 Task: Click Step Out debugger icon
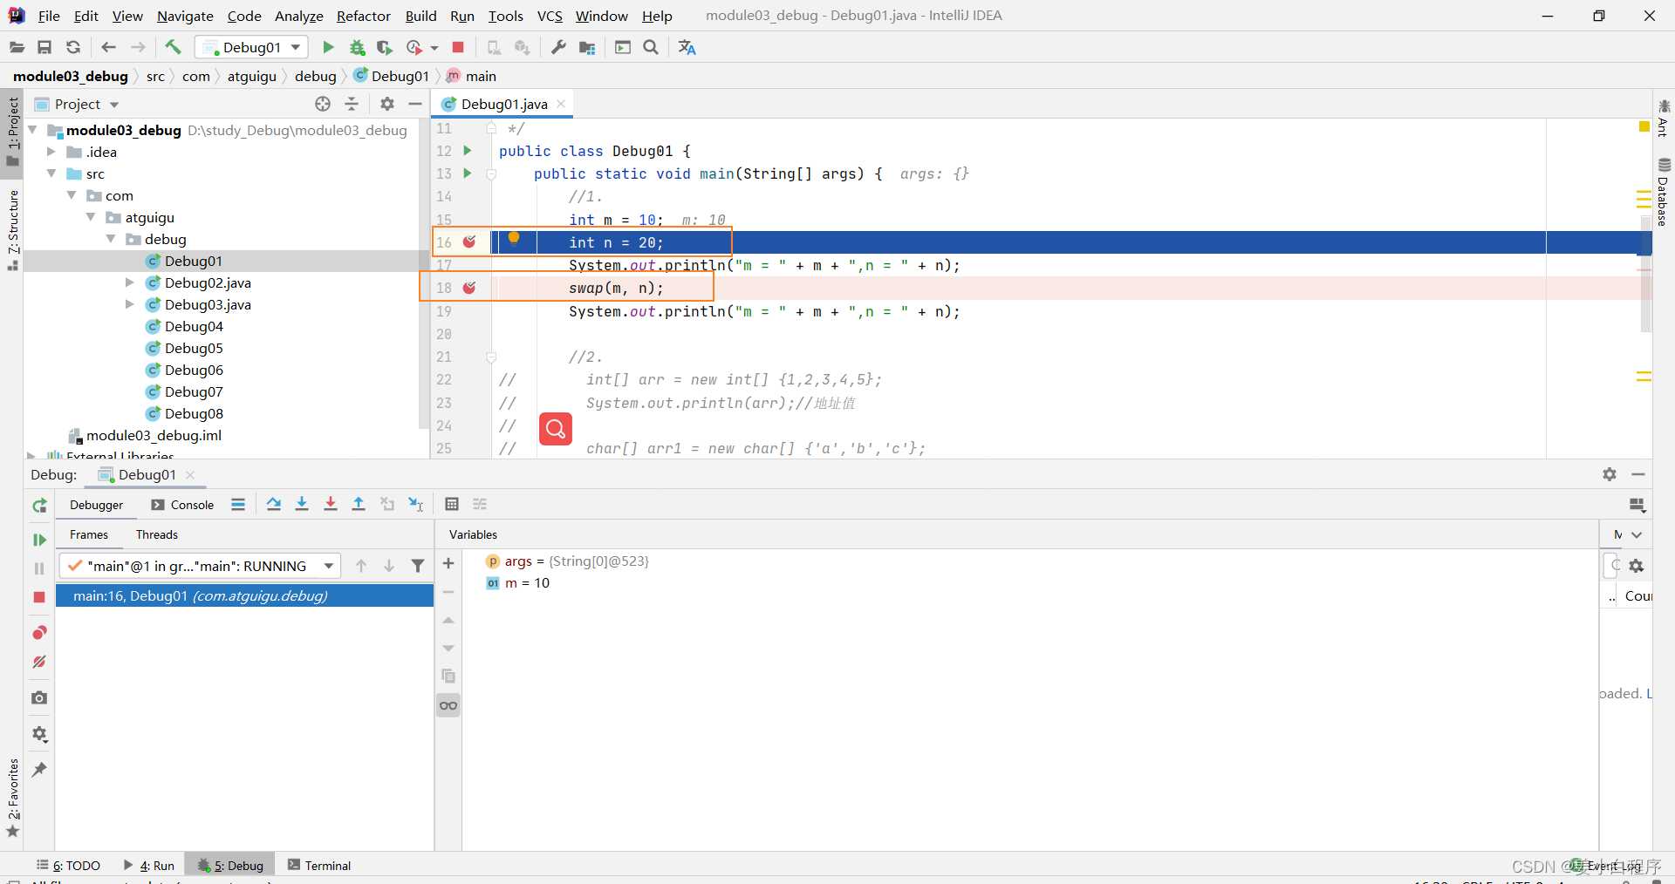click(359, 504)
